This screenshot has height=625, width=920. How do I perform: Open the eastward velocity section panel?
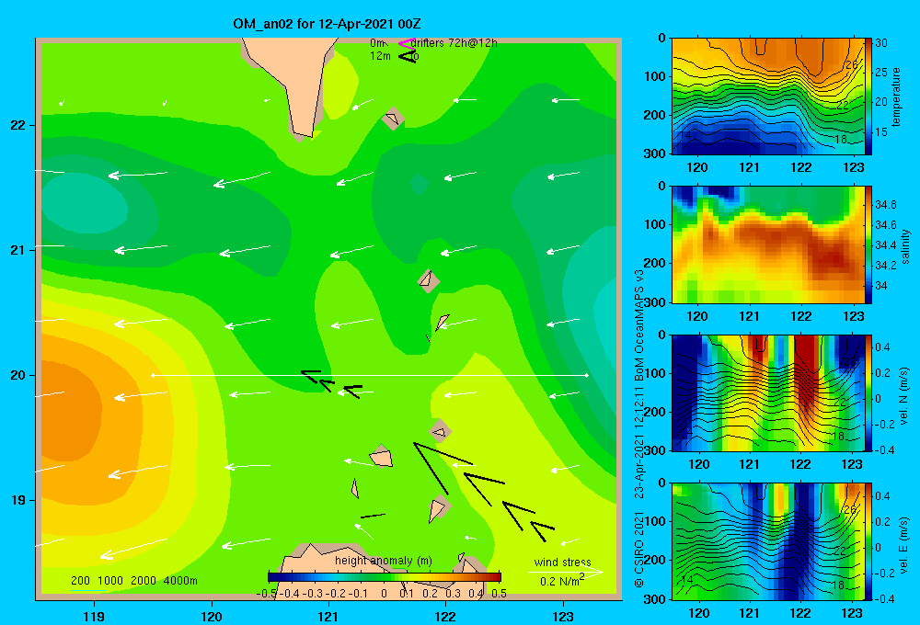click(768, 541)
